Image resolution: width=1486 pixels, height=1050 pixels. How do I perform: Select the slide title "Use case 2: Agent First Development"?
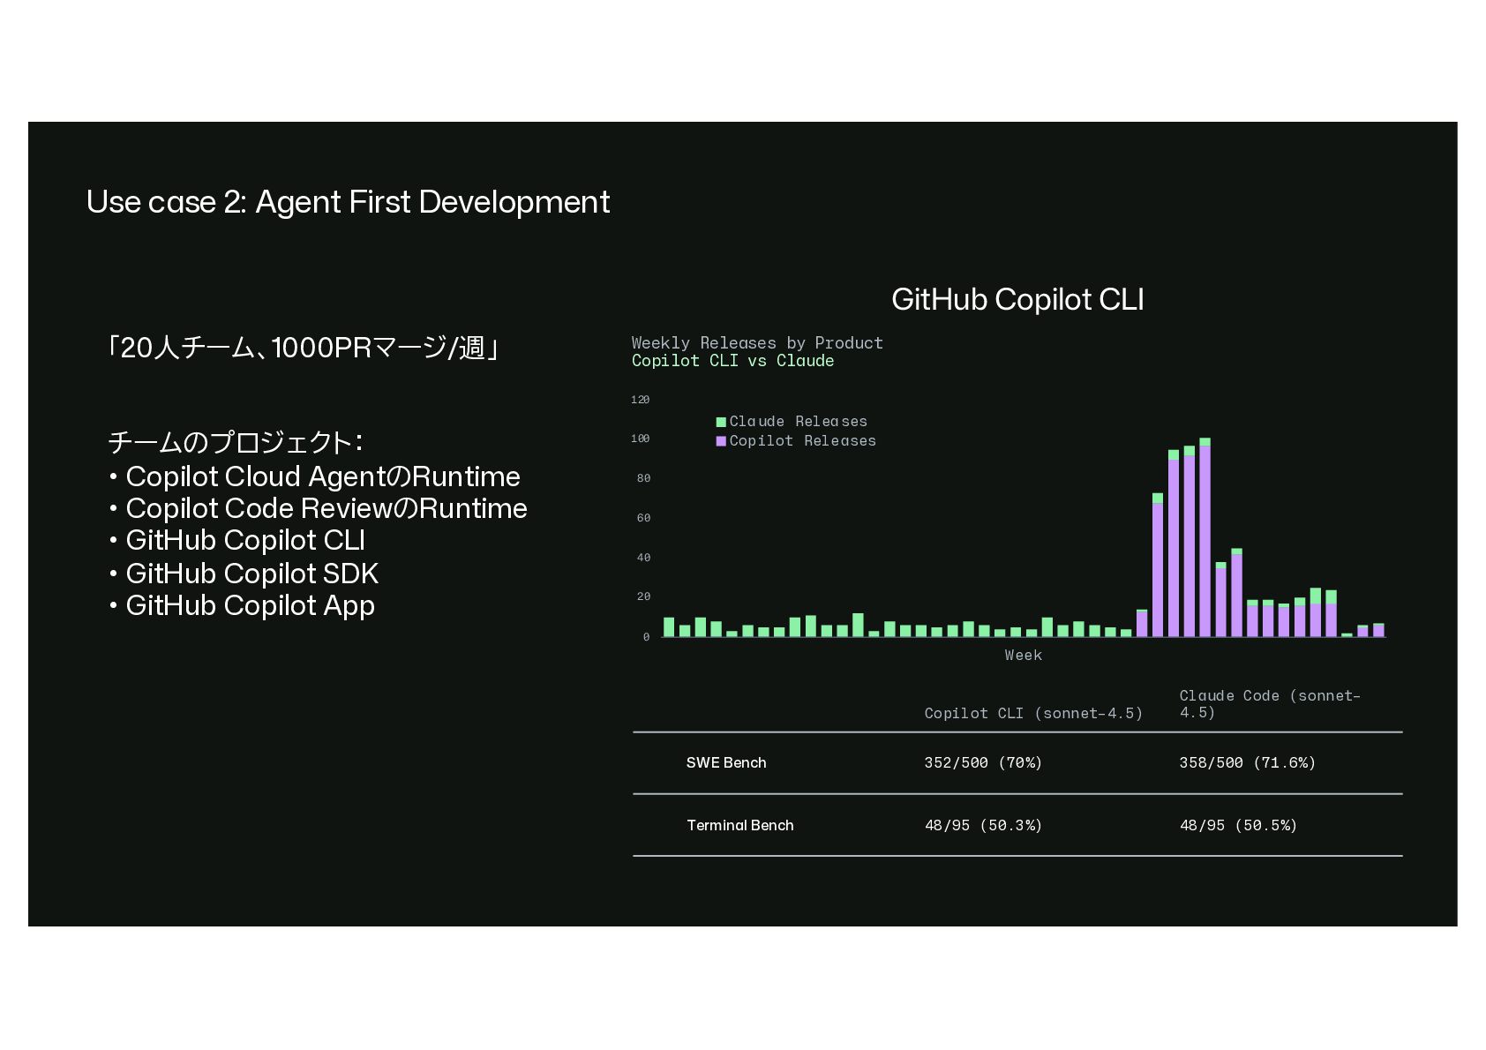coord(349,202)
